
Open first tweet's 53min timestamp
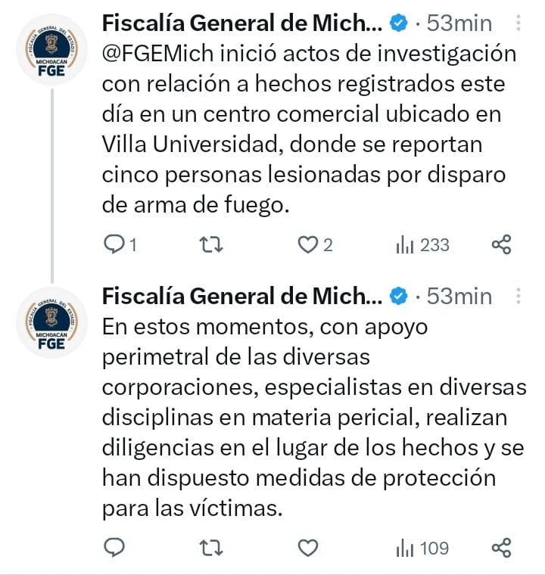click(x=459, y=23)
